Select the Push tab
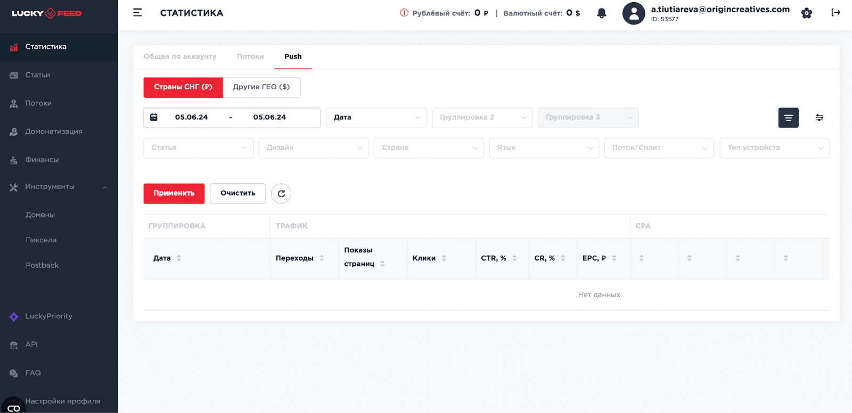The image size is (852, 413). tap(293, 56)
